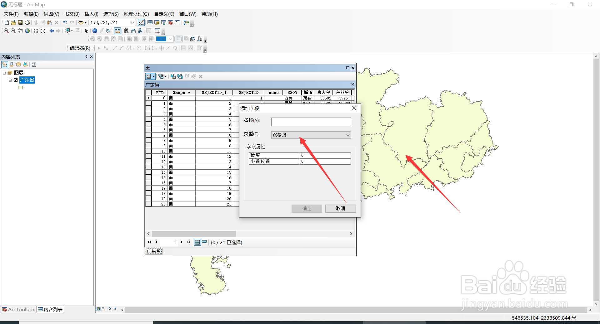This screenshot has width=600, height=324.
Task: Open the Find tool with binoculars icon
Action: point(126,31)
